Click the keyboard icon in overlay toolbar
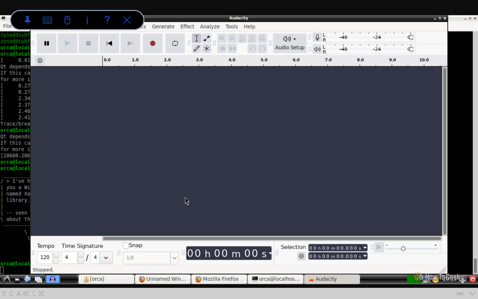The width and height of the screenshot is (478, 299). tap(47, 20)
